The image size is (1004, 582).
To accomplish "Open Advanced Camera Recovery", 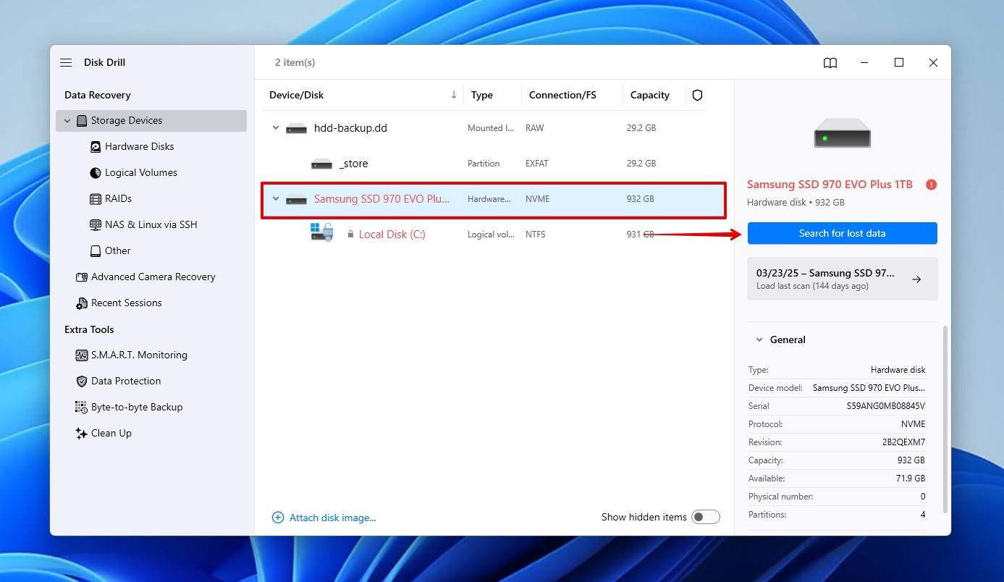I will (153, 277).
